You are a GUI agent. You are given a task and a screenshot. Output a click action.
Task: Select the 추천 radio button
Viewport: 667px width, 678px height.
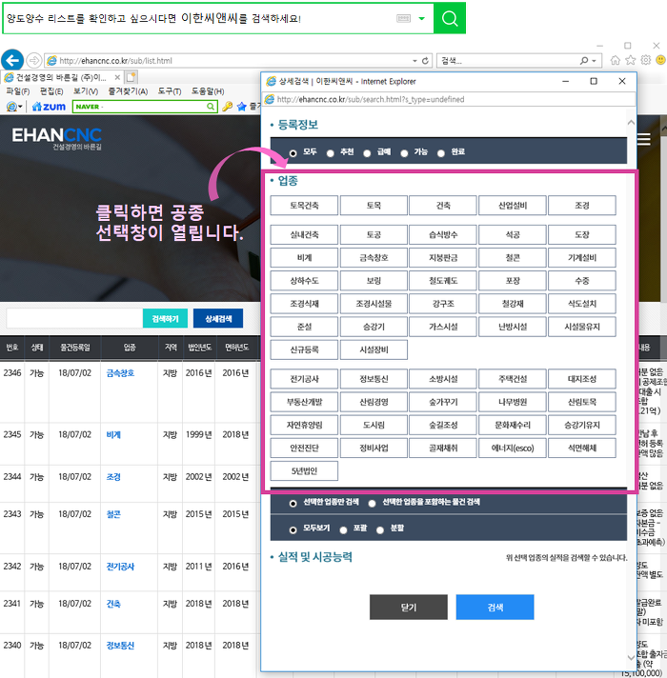click(330, 153)
